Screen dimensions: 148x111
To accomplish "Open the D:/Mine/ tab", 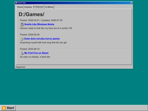I will click(x=49, y=7).
